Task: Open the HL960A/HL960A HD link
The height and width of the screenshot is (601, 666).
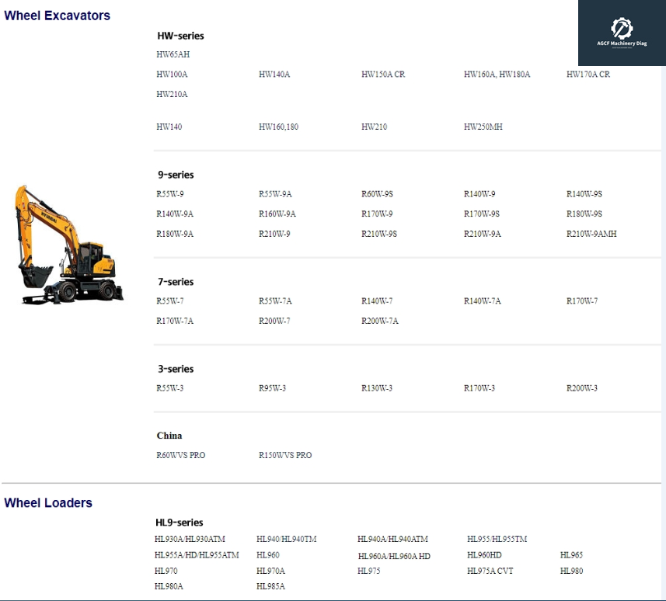Action: pos(394,556)
